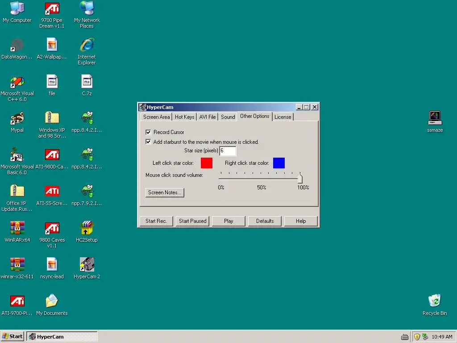
Task: Click the security shield tray icon
Action: click(x=417, y=337)
